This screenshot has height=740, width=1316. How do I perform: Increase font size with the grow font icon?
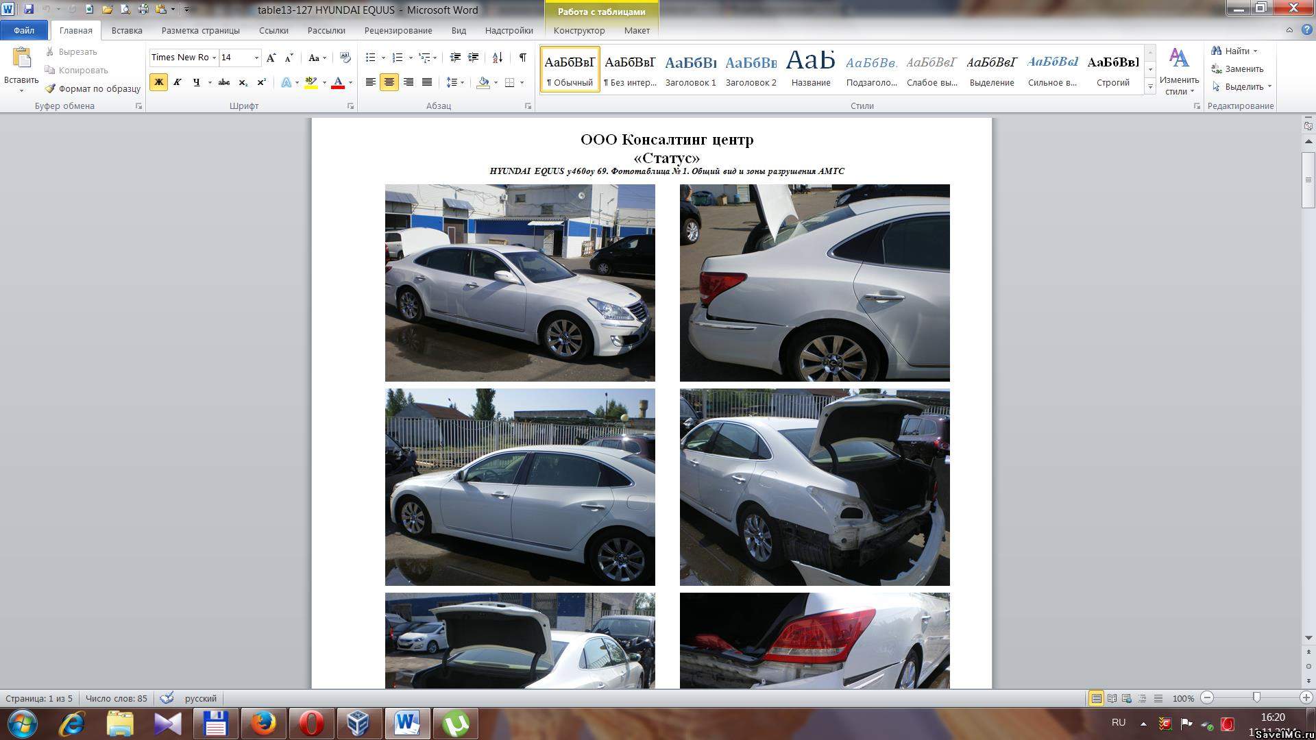[271, 58]
